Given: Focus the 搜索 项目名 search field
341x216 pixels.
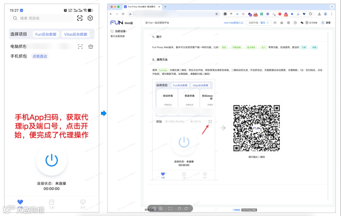Looking at the screenshot, I should pos(41,18).
